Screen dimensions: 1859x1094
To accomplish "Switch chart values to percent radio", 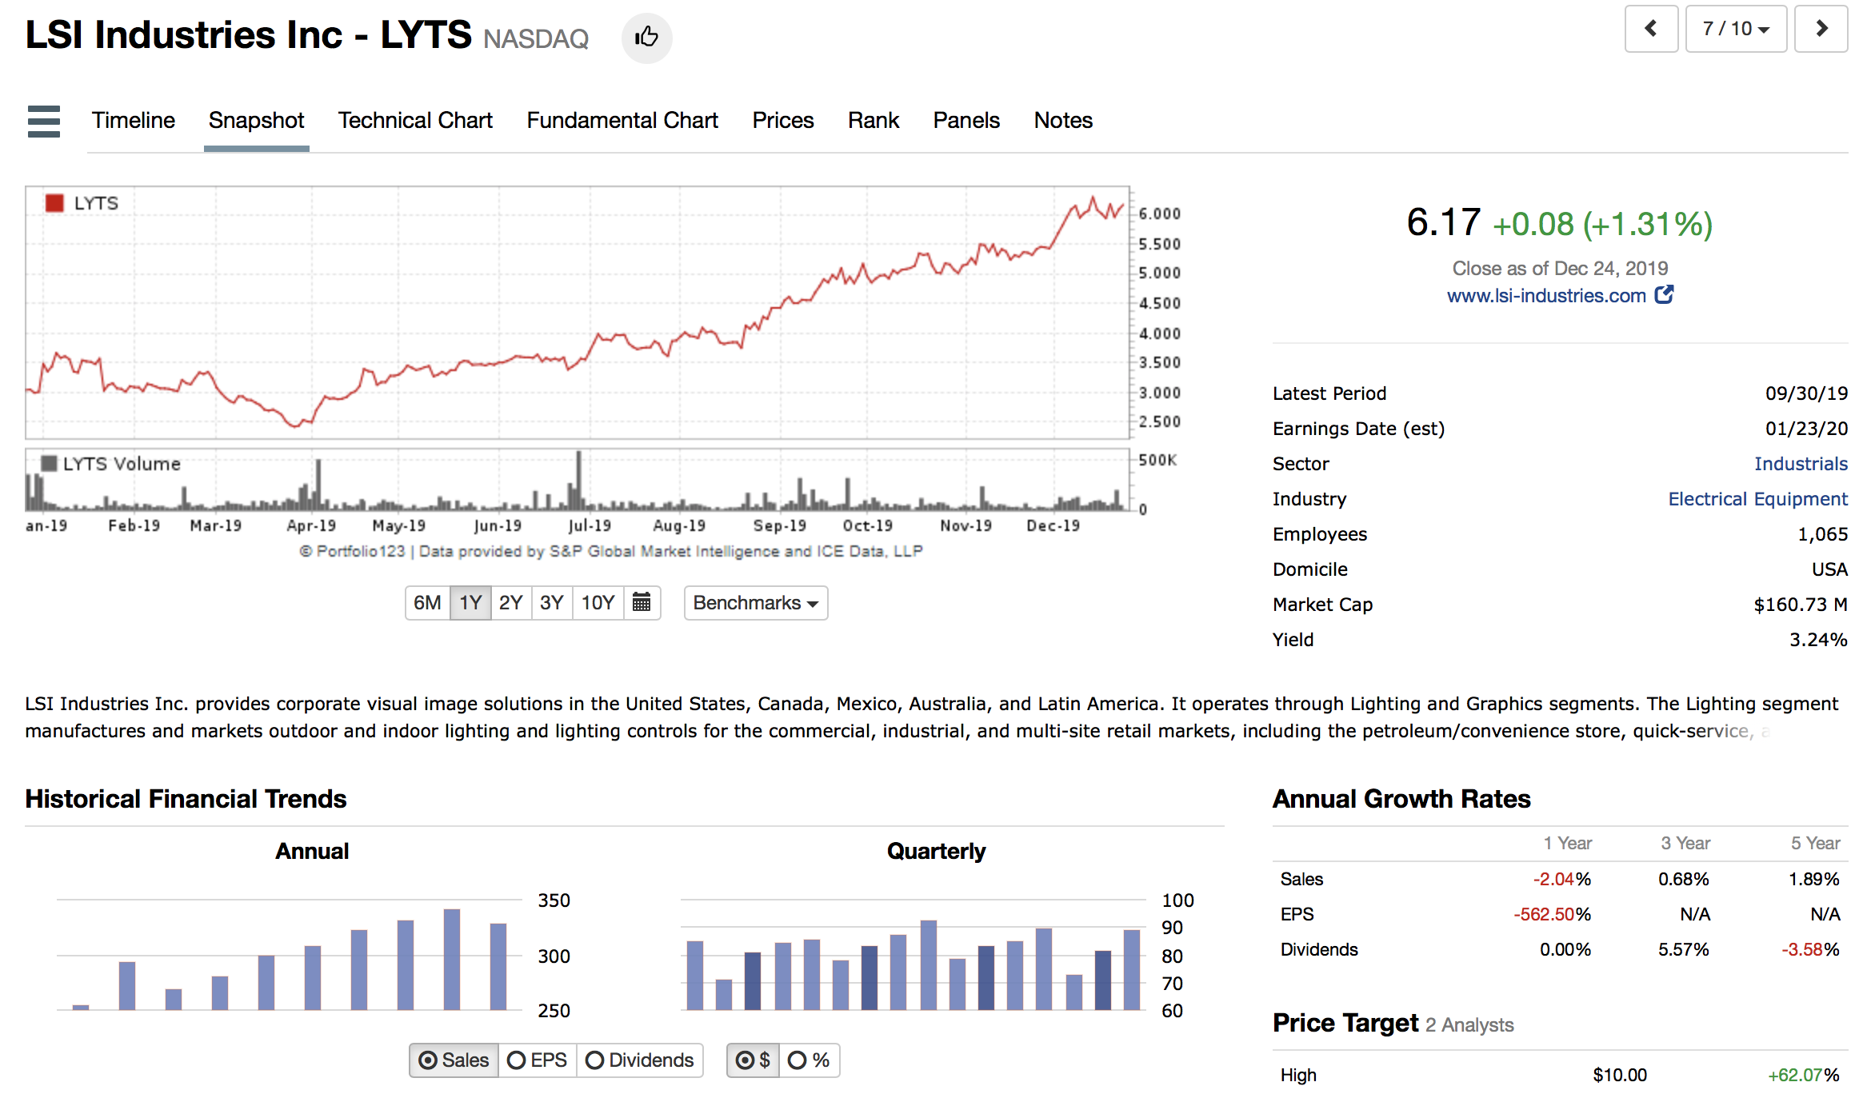I will point(809,1060).
